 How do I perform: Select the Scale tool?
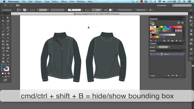(8, 38)
